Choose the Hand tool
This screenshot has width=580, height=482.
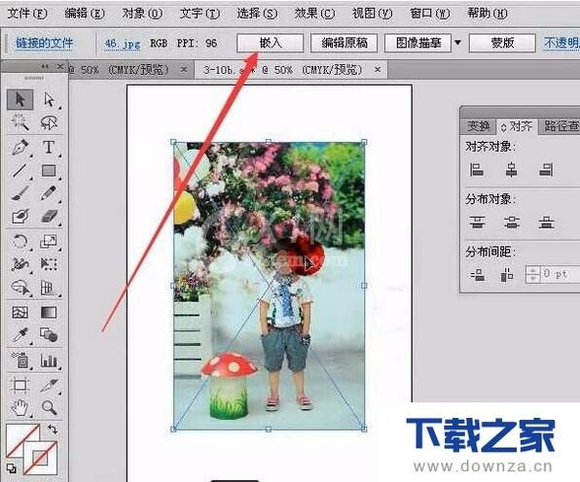[x=20, y=408]
